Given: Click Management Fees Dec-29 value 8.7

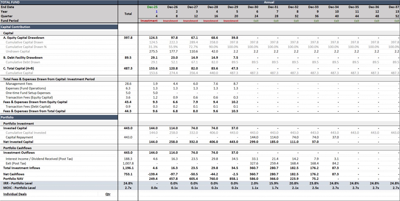Looking at the screenshot, I should click(x=236, y=84).
